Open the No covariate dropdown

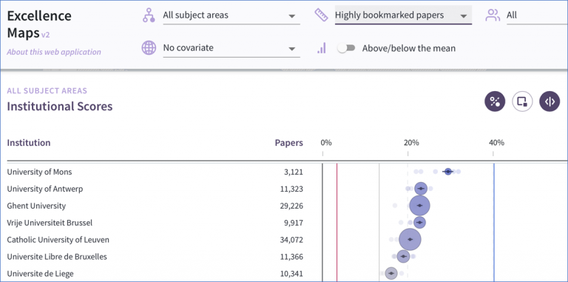(x=231, y=48)
